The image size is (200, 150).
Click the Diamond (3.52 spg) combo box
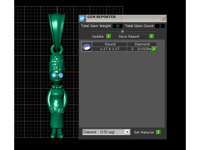point(106,132)
